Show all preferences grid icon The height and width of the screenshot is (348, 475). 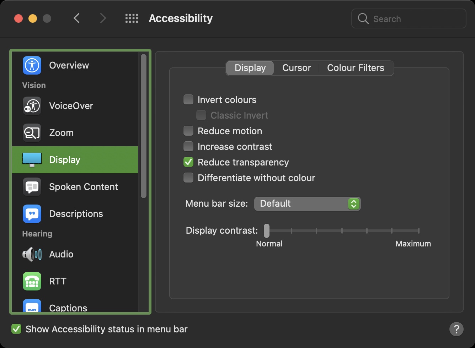(x=132, y=18)
